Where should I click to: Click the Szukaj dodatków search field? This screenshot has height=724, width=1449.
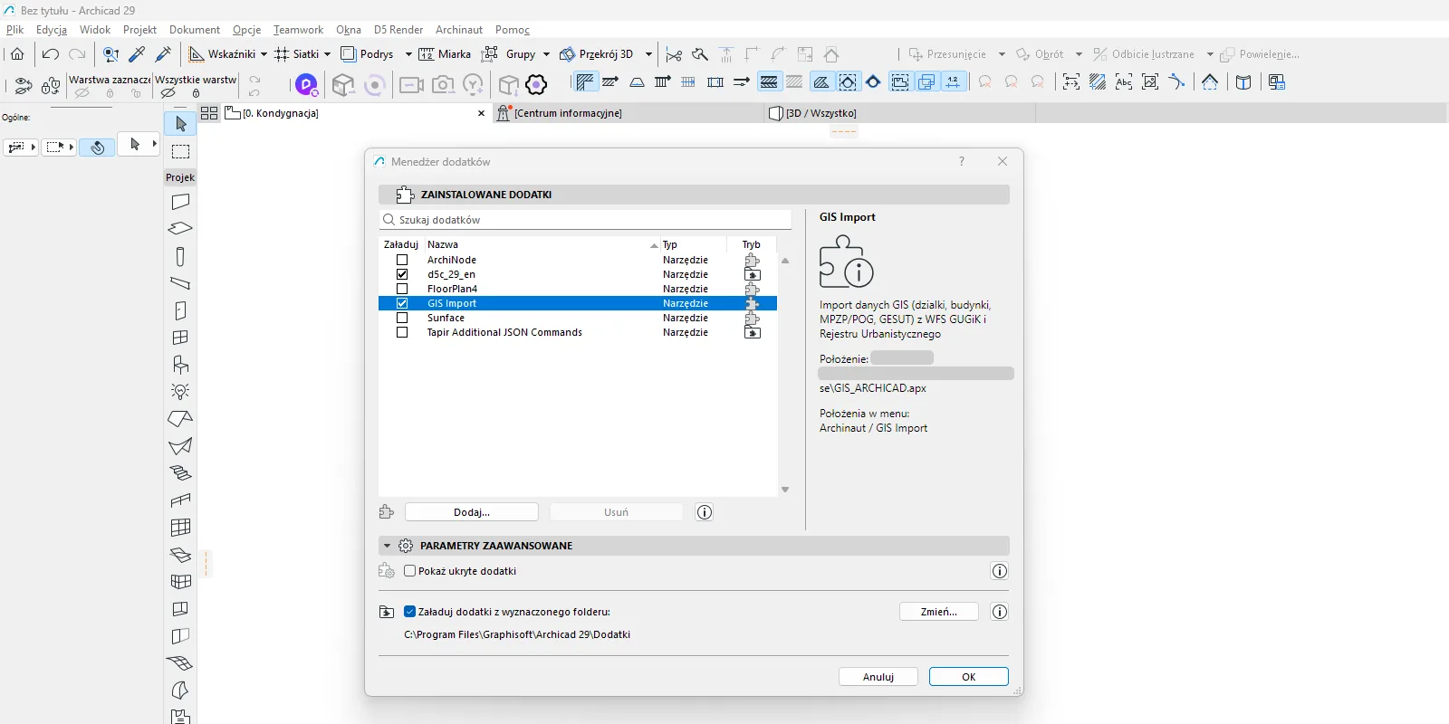coord(586,220)
